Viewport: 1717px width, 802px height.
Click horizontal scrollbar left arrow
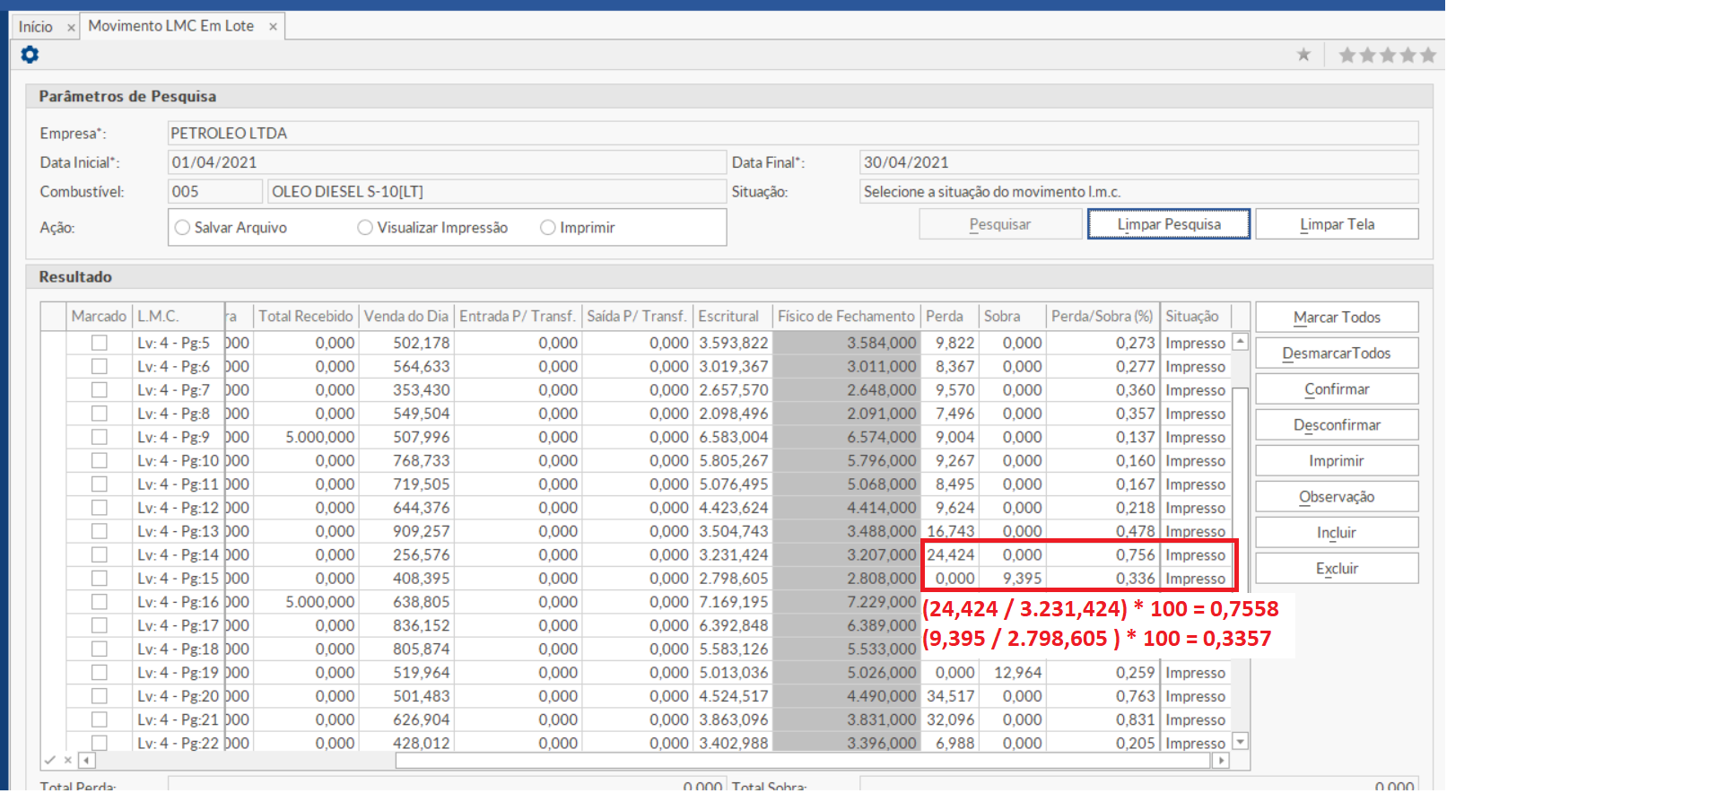pos(87,761)
